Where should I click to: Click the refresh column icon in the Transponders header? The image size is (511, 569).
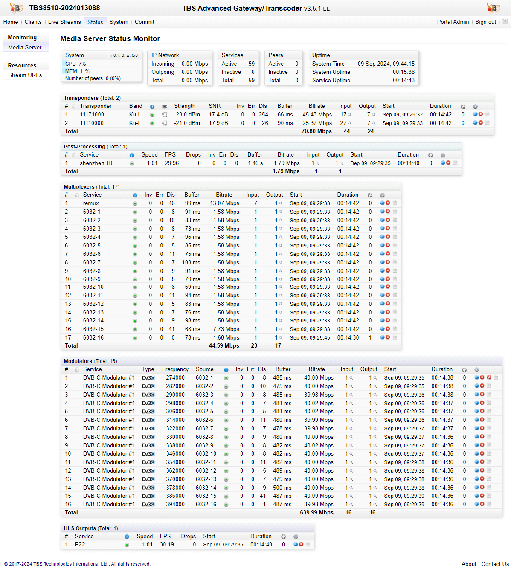(463, 107)
